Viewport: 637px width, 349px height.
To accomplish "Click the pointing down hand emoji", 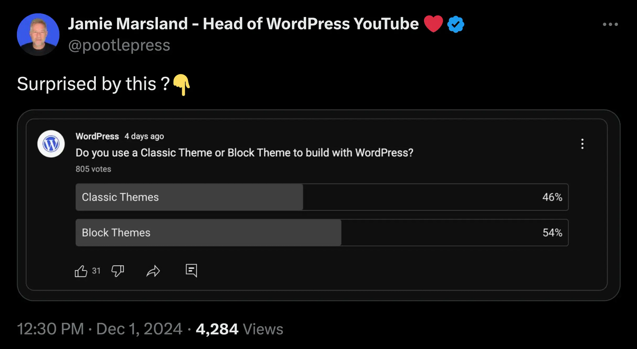I will click(x=182, y=85).
